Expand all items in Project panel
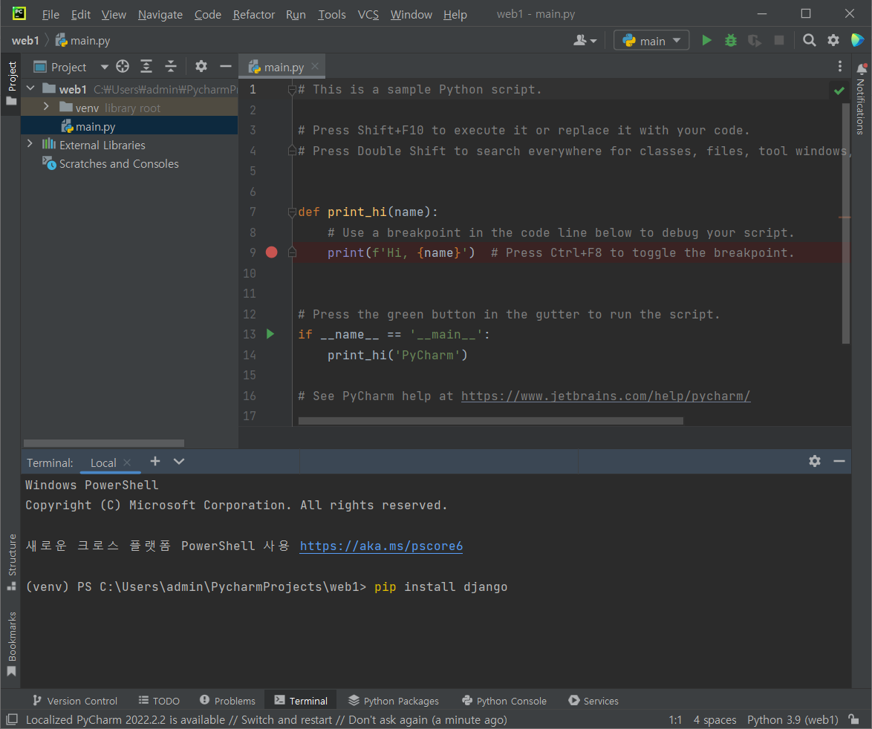Screen dimensions: 872x729 (146, 67)
